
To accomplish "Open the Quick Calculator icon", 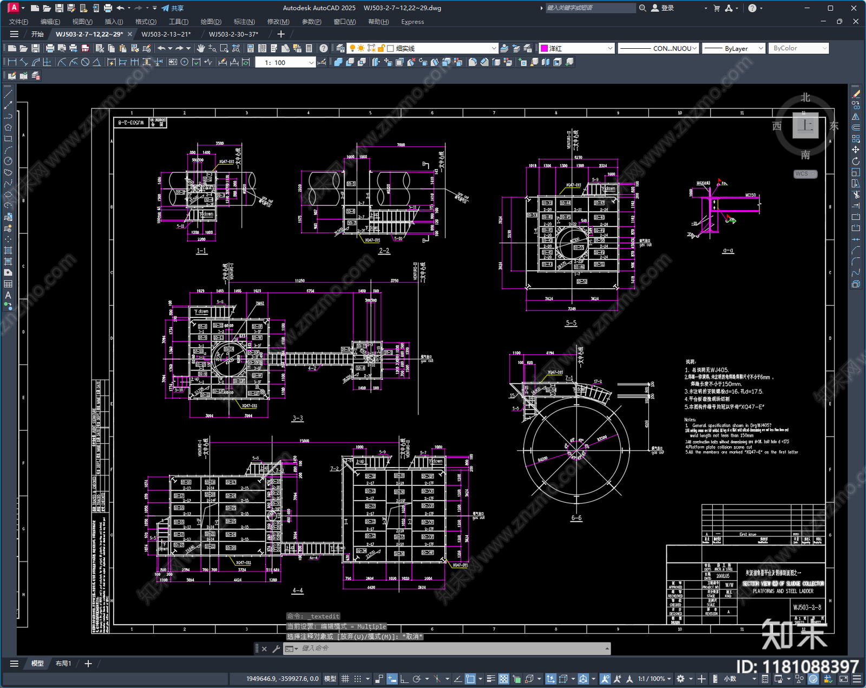I will [x=309, y=49].
